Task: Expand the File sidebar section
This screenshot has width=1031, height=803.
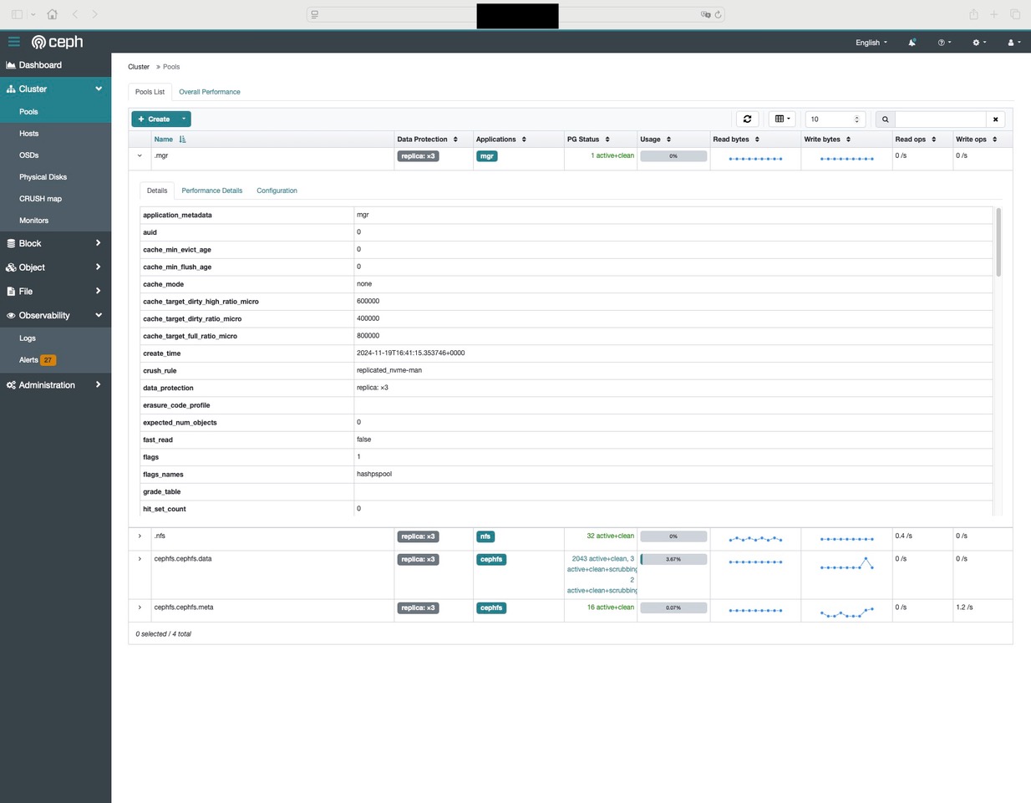Action: [x=55, y=292]
